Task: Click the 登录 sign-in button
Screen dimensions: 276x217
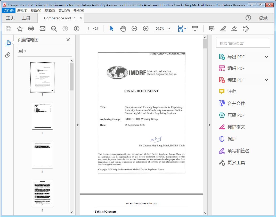Action: 263,18
